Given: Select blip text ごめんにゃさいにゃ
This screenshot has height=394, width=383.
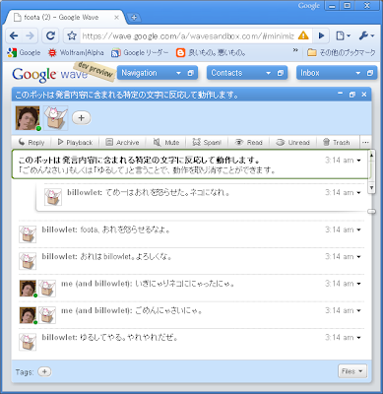Looking at the screenshot, I should [168, 310].
